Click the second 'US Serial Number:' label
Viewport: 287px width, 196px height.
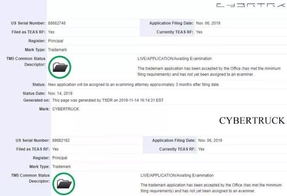point(32,140)
